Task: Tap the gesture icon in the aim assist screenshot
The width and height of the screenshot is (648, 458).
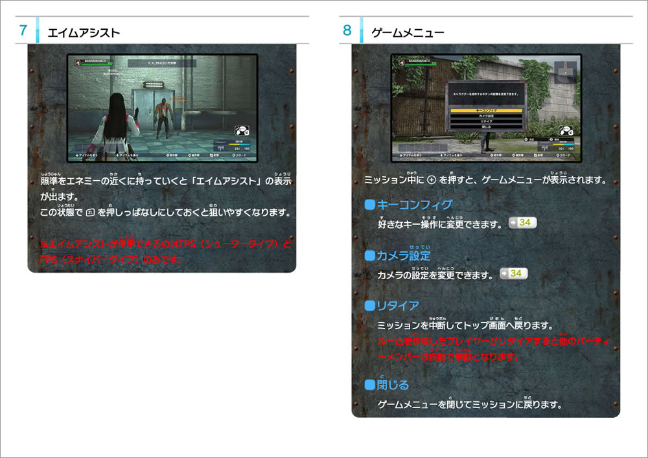Action: [x=242, y=131]
